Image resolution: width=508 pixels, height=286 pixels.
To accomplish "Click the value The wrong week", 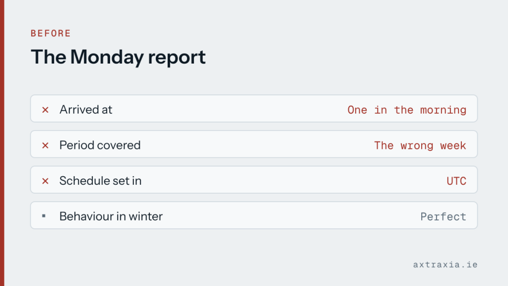I will (420, 145).
